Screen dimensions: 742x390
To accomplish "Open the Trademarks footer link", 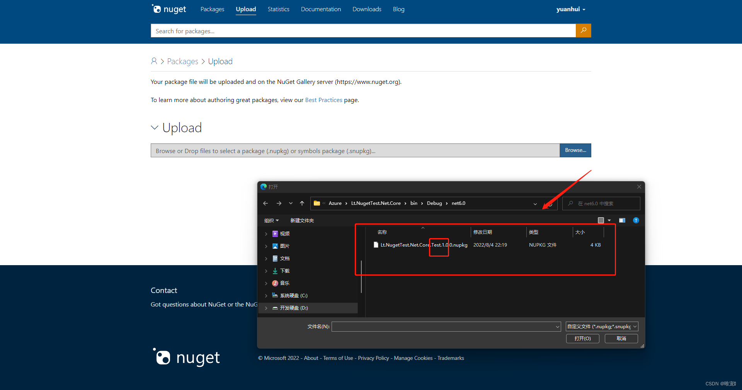I will tap(451, 358).
